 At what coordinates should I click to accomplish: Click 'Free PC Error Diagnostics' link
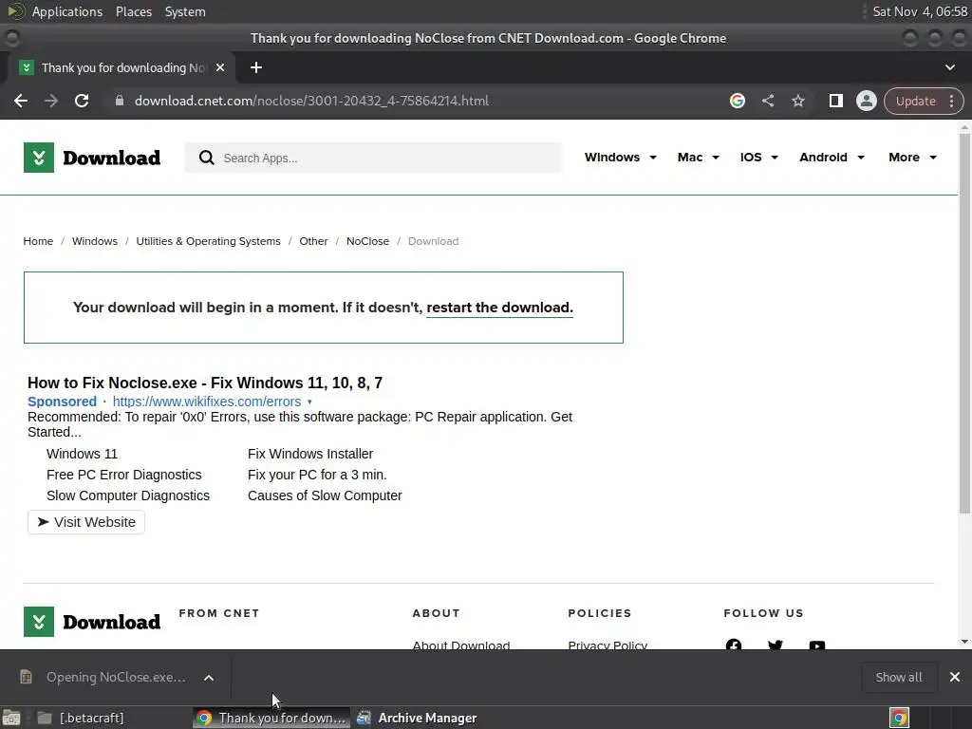pos(124,475)
